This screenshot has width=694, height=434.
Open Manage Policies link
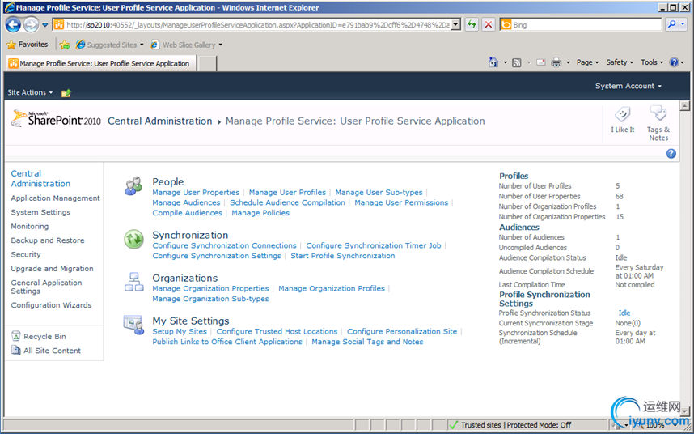260,213
